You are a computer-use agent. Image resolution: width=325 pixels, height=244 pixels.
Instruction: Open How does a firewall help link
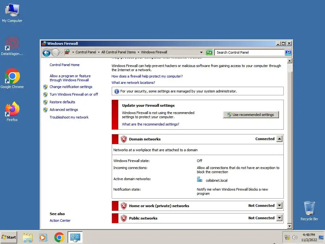pos(147,76)
